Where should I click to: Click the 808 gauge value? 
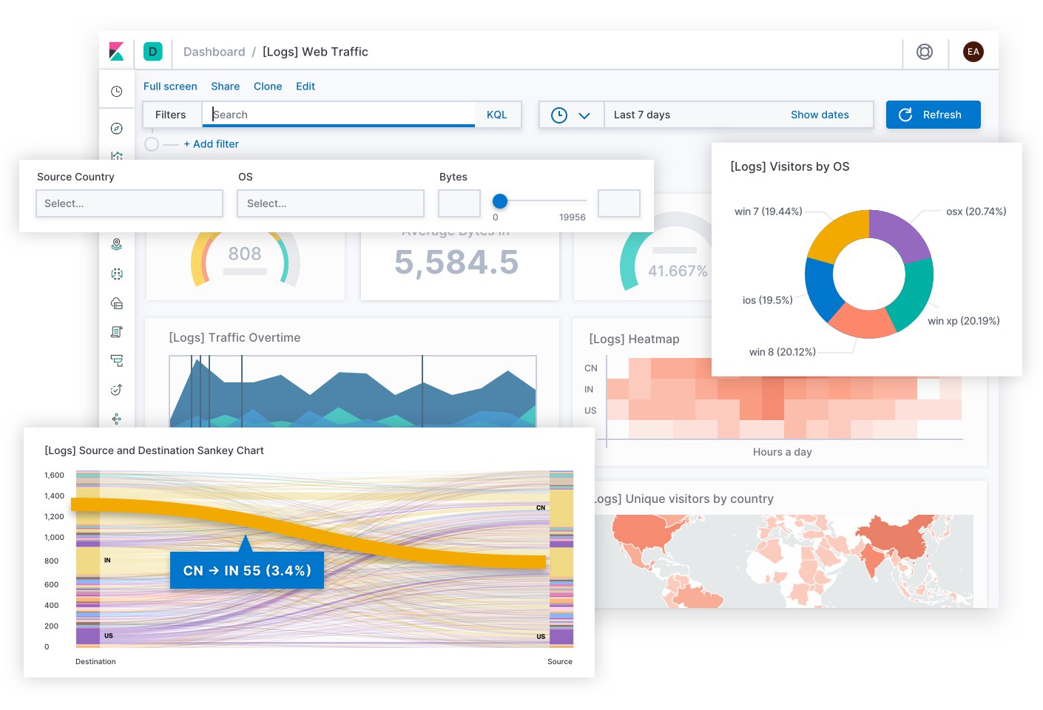(x=245, y=254)
